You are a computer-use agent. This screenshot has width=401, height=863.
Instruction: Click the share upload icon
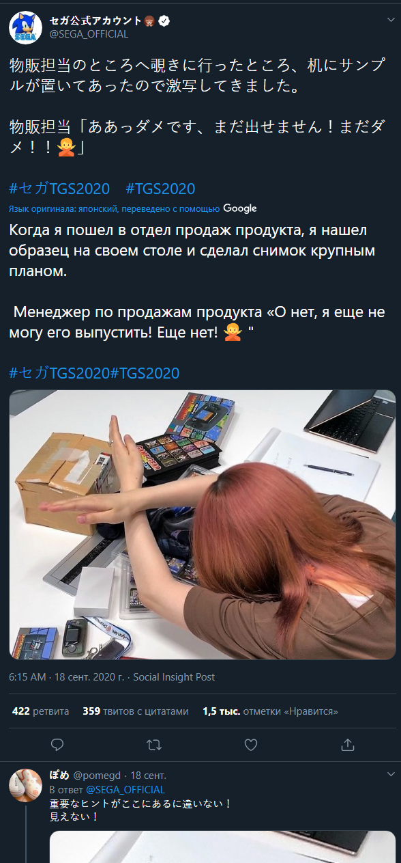[347, 744]
